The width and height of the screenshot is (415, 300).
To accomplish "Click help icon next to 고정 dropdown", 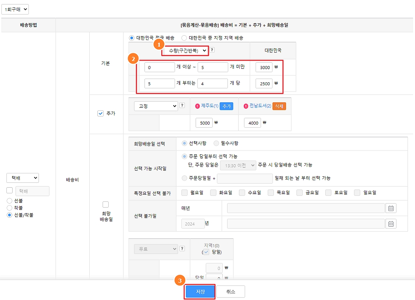I will pyautogui.click(x=182, y=106).
